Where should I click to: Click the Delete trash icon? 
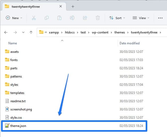tap(98, 18)
